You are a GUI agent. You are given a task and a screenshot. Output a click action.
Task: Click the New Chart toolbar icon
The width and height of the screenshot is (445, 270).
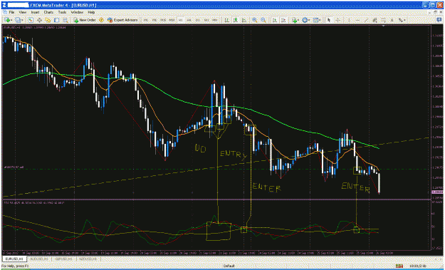(7, 20)
